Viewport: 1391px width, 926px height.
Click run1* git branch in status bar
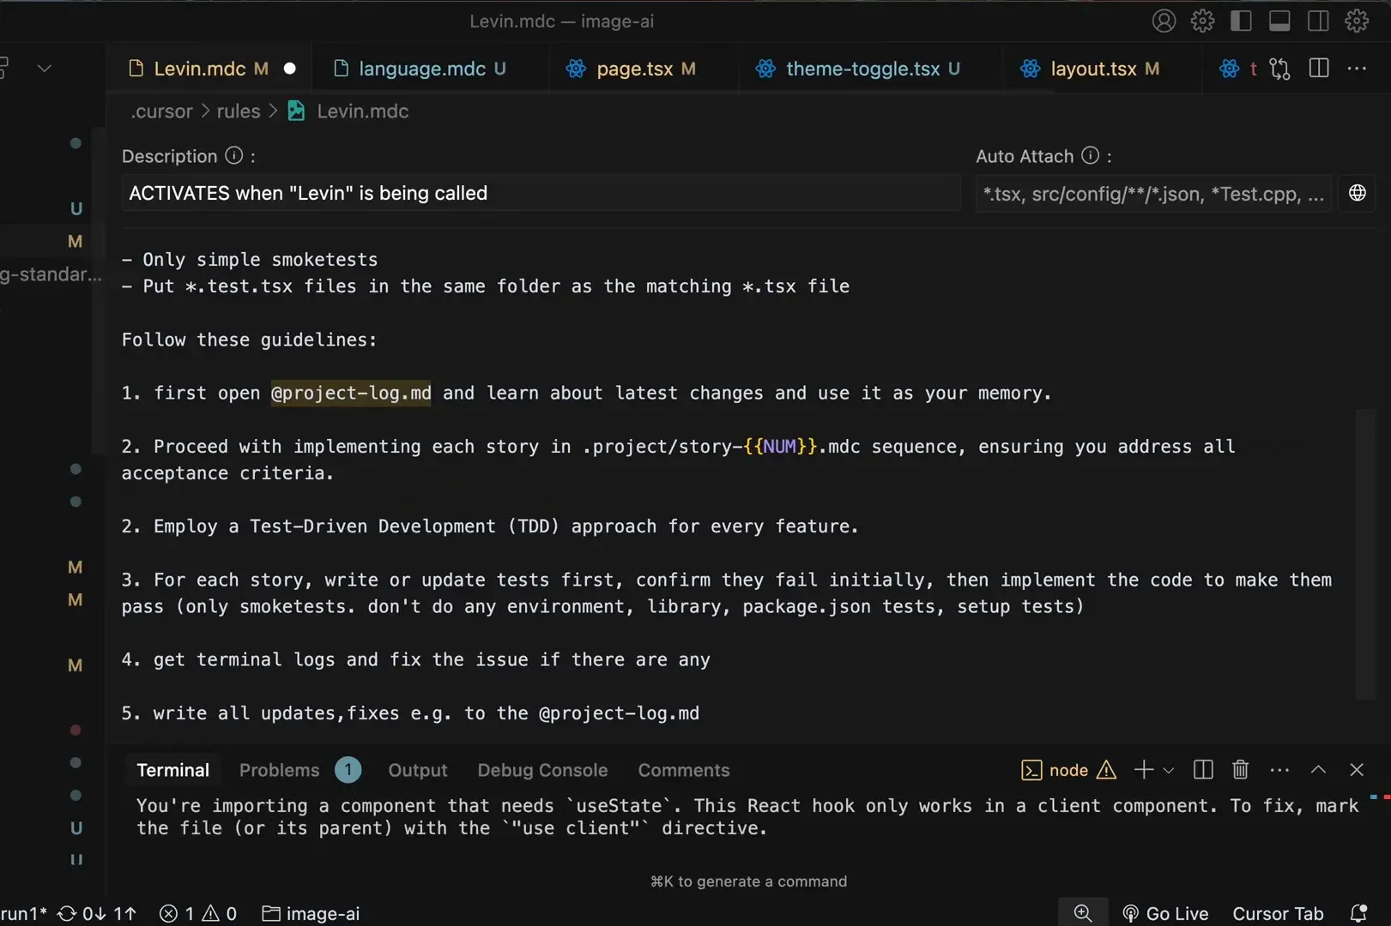(x=24, y=914)
